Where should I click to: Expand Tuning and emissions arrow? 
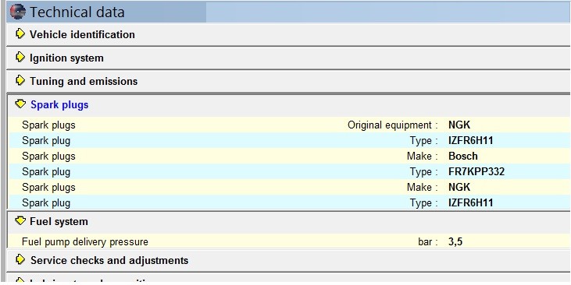[x=20, y=80]
